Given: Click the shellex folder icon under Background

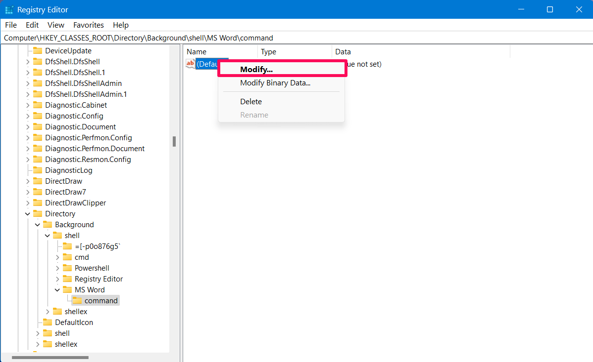Looking at the screenshot, I should [57, 312].
